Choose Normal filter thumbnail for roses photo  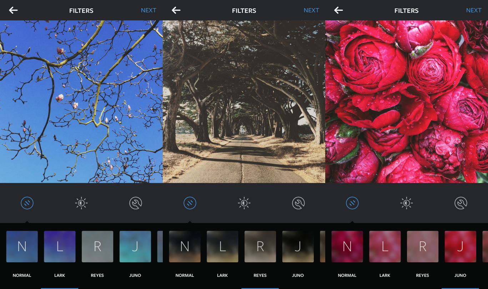(347, 247)
